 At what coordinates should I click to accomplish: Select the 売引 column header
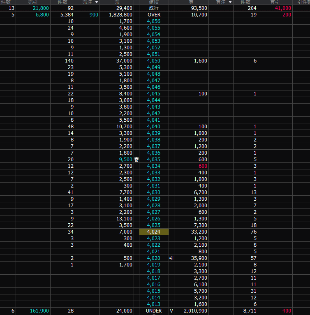click(33, 2)
